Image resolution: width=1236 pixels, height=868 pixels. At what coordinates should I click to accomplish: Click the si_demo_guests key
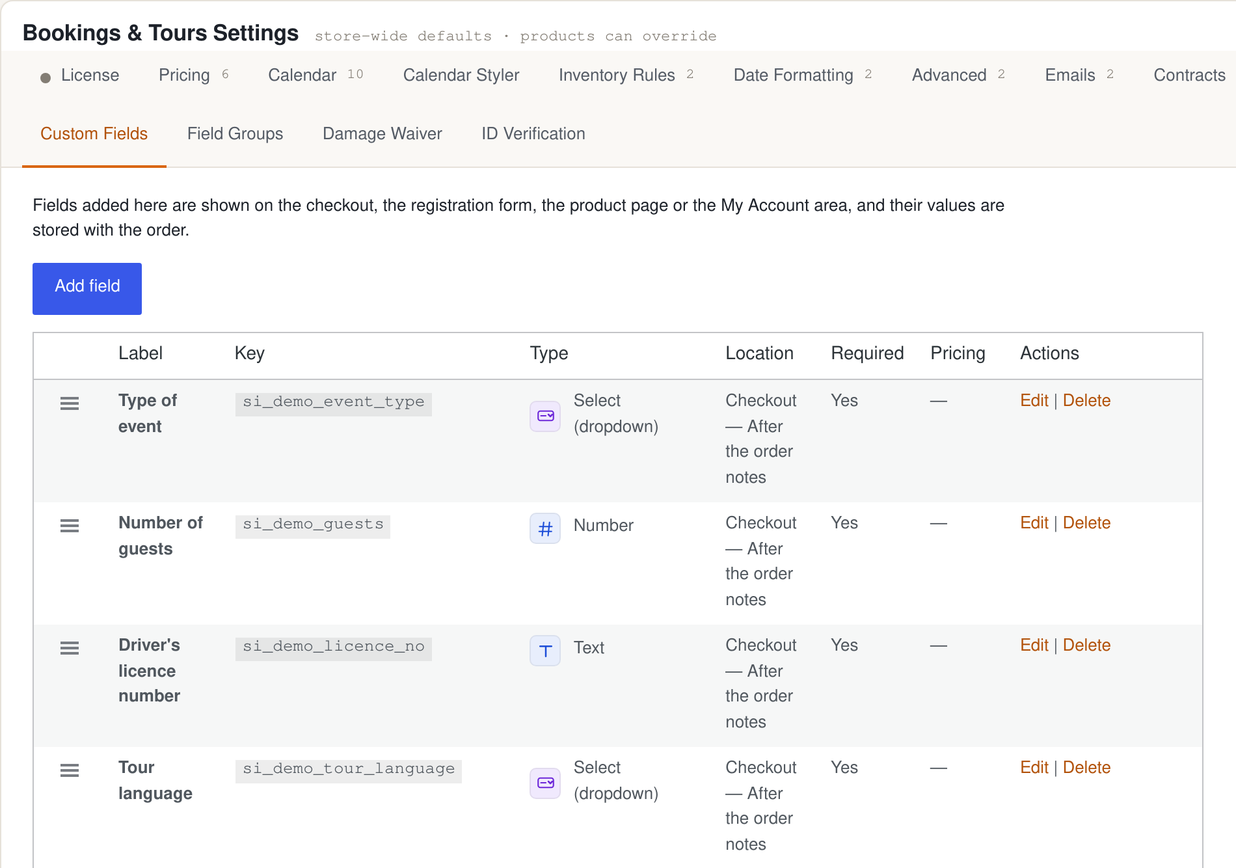point(313,526)
